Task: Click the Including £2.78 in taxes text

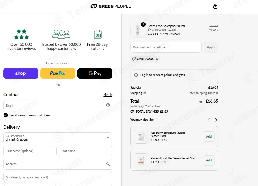Action: coord(146,106)
